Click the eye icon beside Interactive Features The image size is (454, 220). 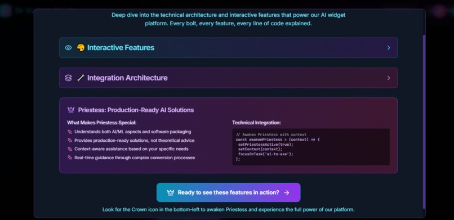click(x=68, y=48)
